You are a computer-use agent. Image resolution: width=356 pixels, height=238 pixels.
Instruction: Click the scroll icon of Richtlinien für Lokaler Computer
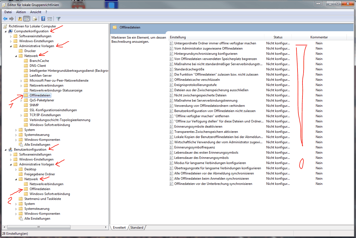(5, 26)
